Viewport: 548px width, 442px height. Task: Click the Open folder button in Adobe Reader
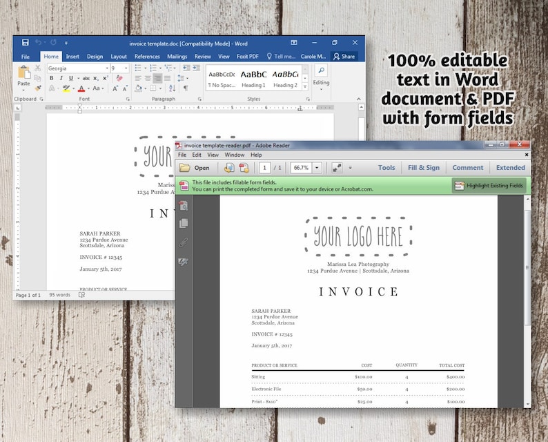click(195, 168)
